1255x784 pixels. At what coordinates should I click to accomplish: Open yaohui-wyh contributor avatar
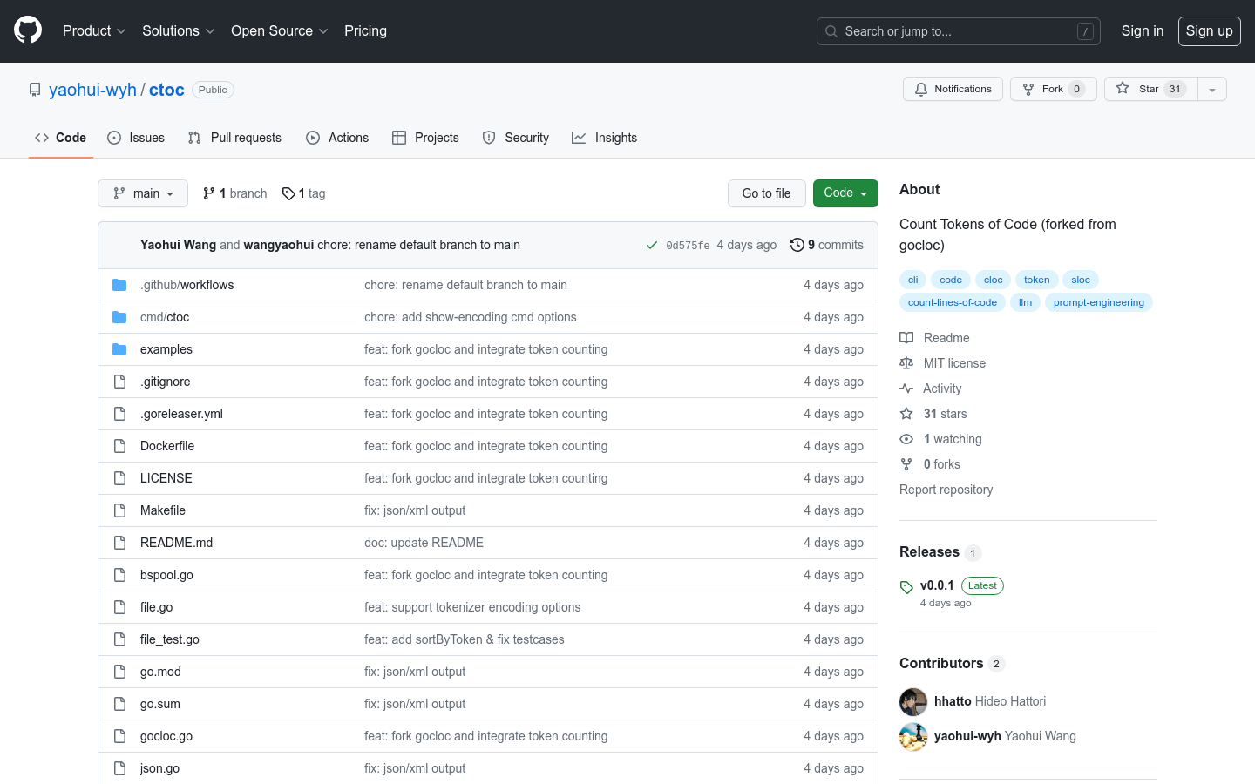(x=913, y=736)
